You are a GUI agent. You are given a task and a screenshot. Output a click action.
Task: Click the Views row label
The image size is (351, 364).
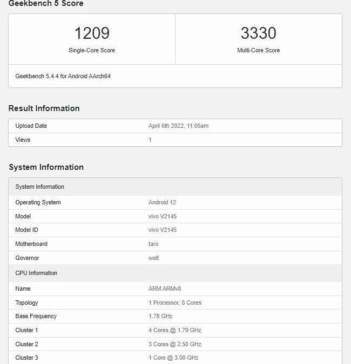[x=23, y=140]
